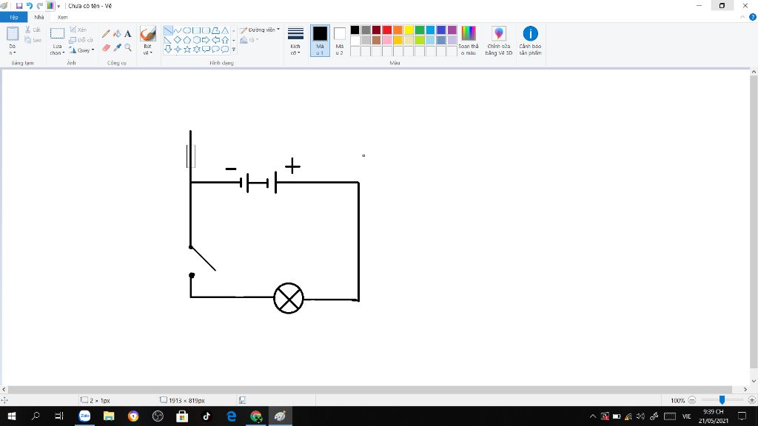Choose the Oval shape
The height and width of the screenshot is (426, 758).
[187, 30]
